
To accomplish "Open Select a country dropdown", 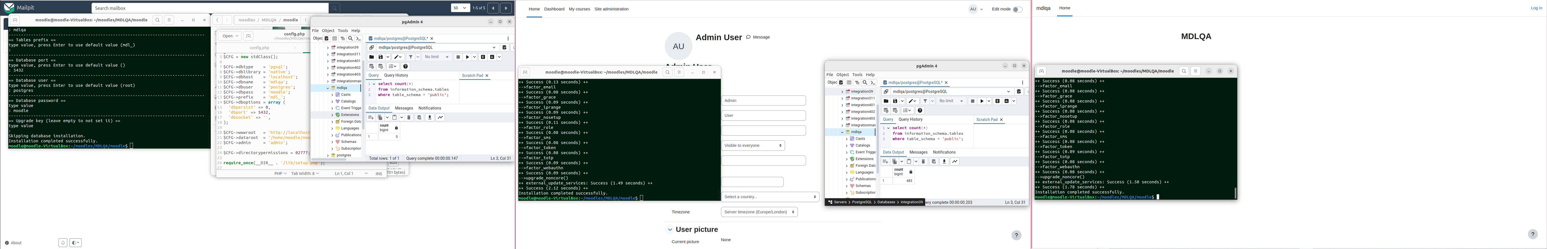I will 770,197.
